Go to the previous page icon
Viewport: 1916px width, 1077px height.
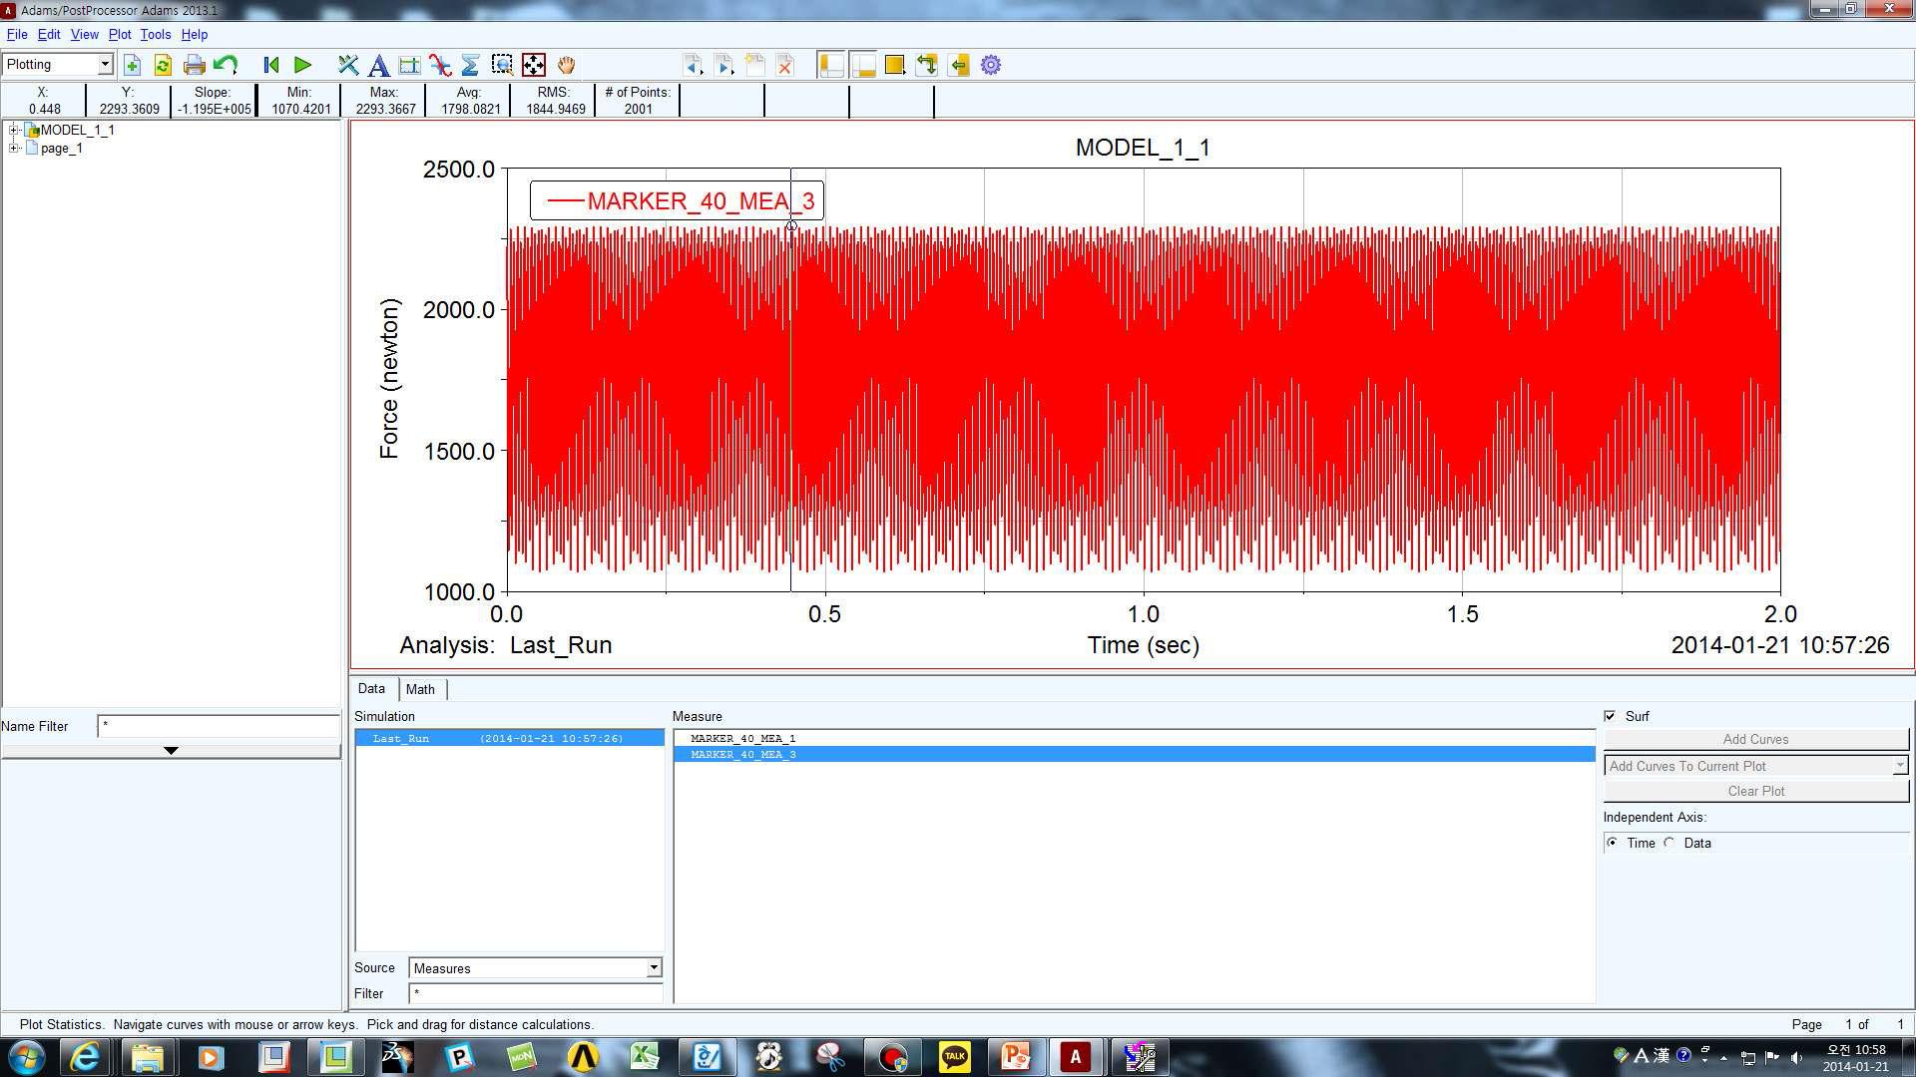tap(693, 66)
